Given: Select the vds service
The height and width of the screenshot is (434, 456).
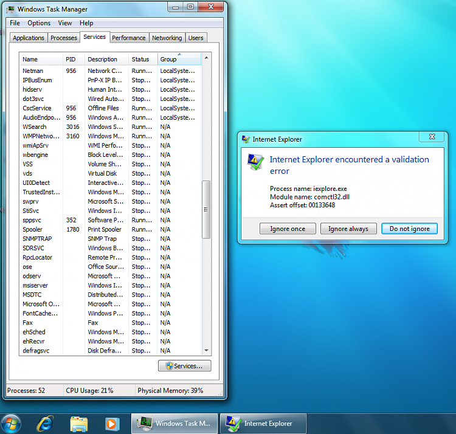Looking at the screenshot, I should [x=111, y=173].
